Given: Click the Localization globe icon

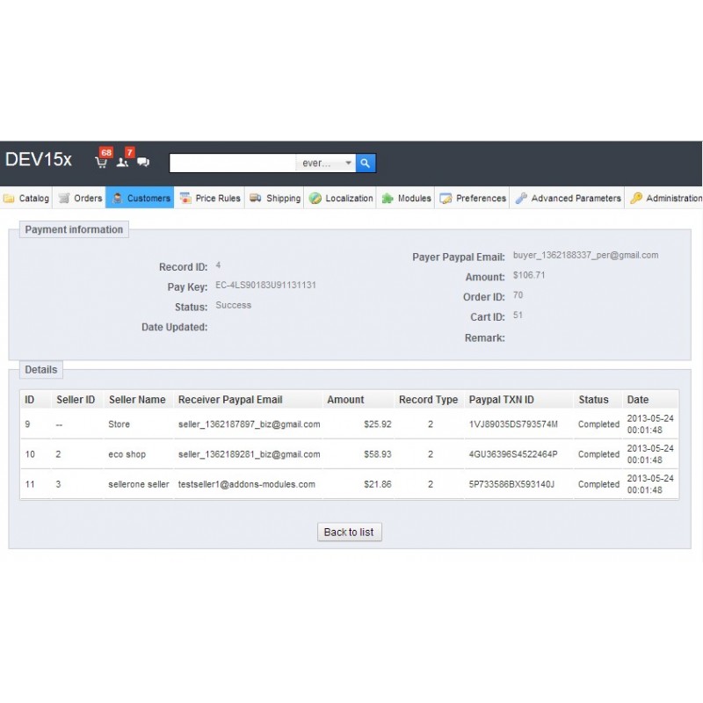Looking at the screenshot, I should point(315,199).
